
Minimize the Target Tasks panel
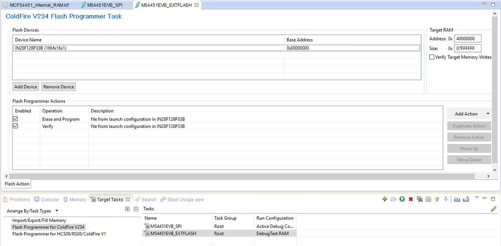[484, 198]
